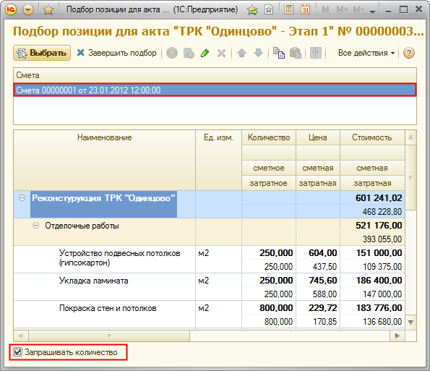
Task: Click cost value 186 400,00
Action: pos(379,280)
